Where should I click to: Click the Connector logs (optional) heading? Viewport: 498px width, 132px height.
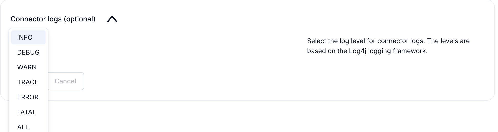click(53, 19)
